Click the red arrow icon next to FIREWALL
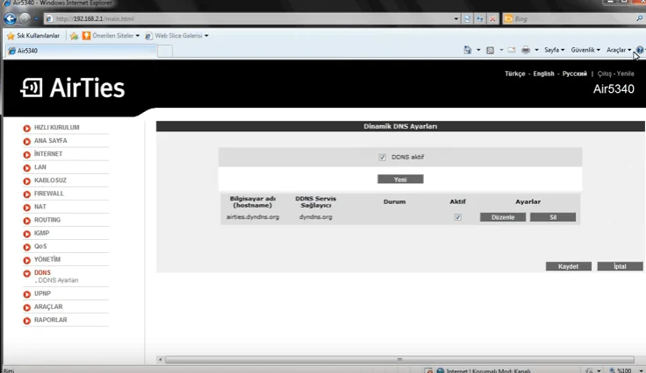Image resolution: width=646 pixels, height=373 pixels. [x=27, y=194]
